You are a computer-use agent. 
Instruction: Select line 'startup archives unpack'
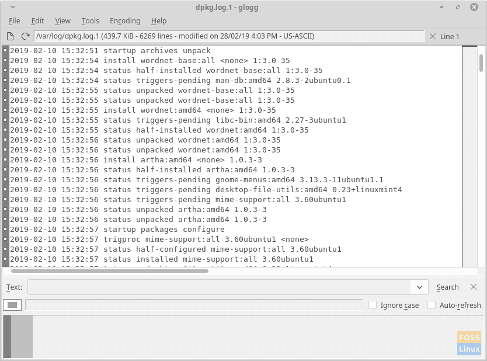pos(110,50)
